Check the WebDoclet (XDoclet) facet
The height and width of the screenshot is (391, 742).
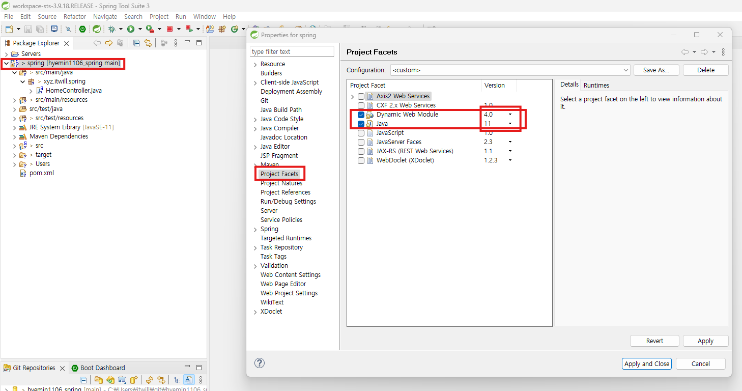pos(361,160)
